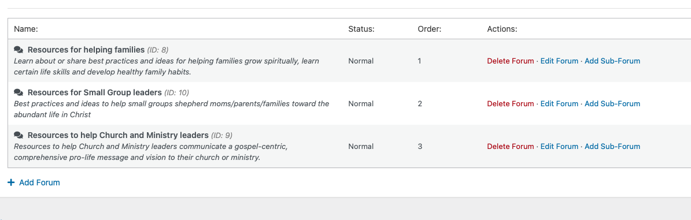Open Edit Forum for Small Group leaders
Image resolution: width=691 pixels, height=220 pixels.
click(559, 104)
